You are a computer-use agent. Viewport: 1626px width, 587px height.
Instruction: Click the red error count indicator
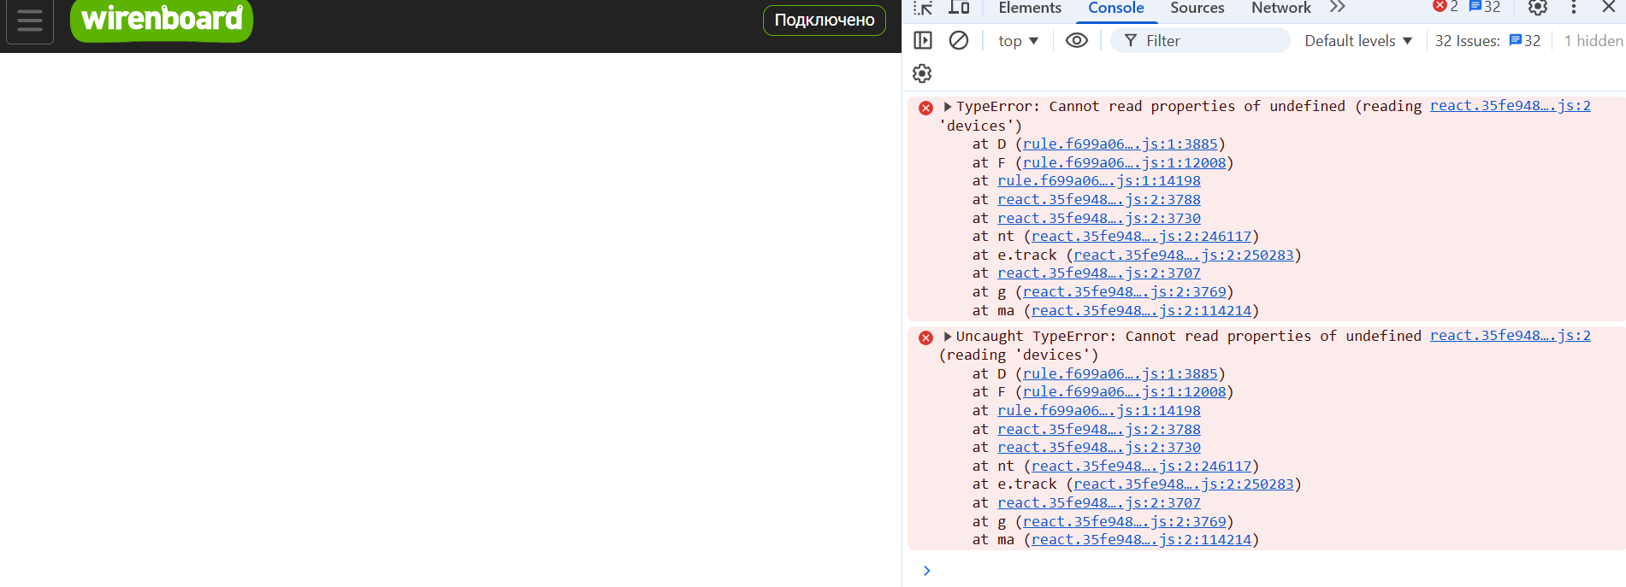point(1446,7)
